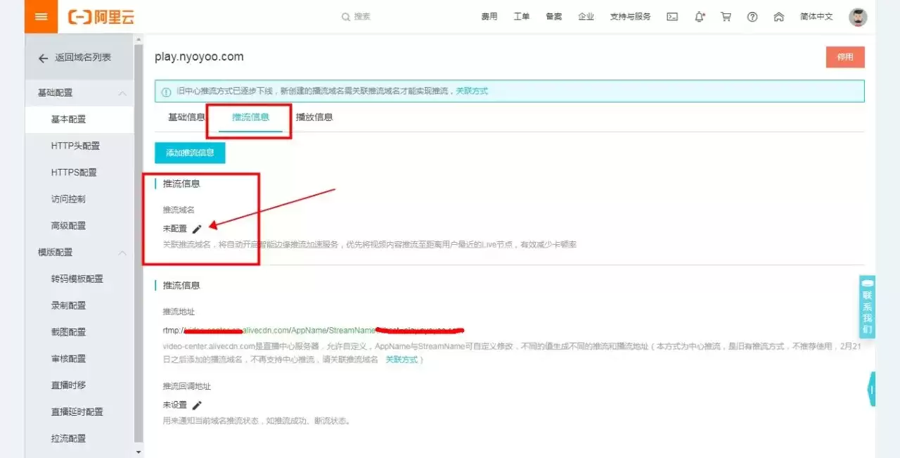Open the 支持与服务 top menu

pos(630,17)
